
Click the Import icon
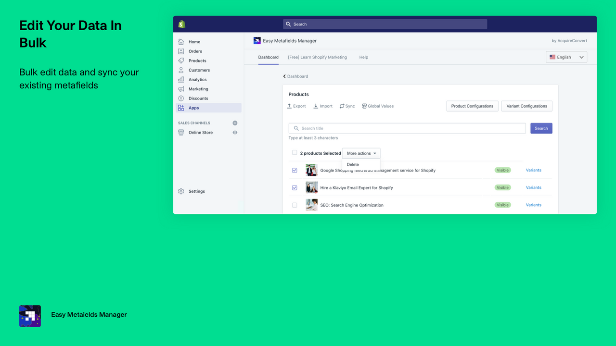pyautogui.click(x=322, y=106)
